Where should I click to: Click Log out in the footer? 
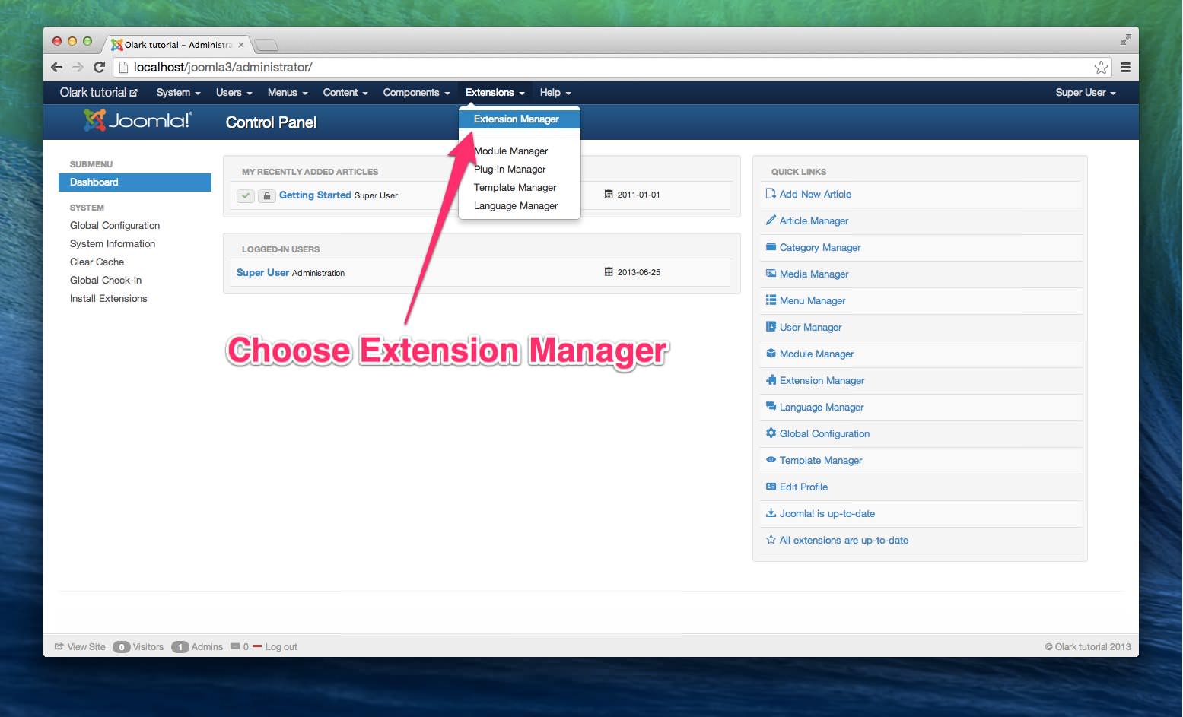coord(281,647)
